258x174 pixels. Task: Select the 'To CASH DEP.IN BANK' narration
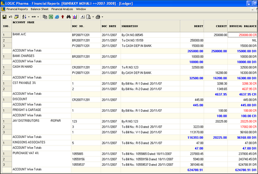point(137,46)
